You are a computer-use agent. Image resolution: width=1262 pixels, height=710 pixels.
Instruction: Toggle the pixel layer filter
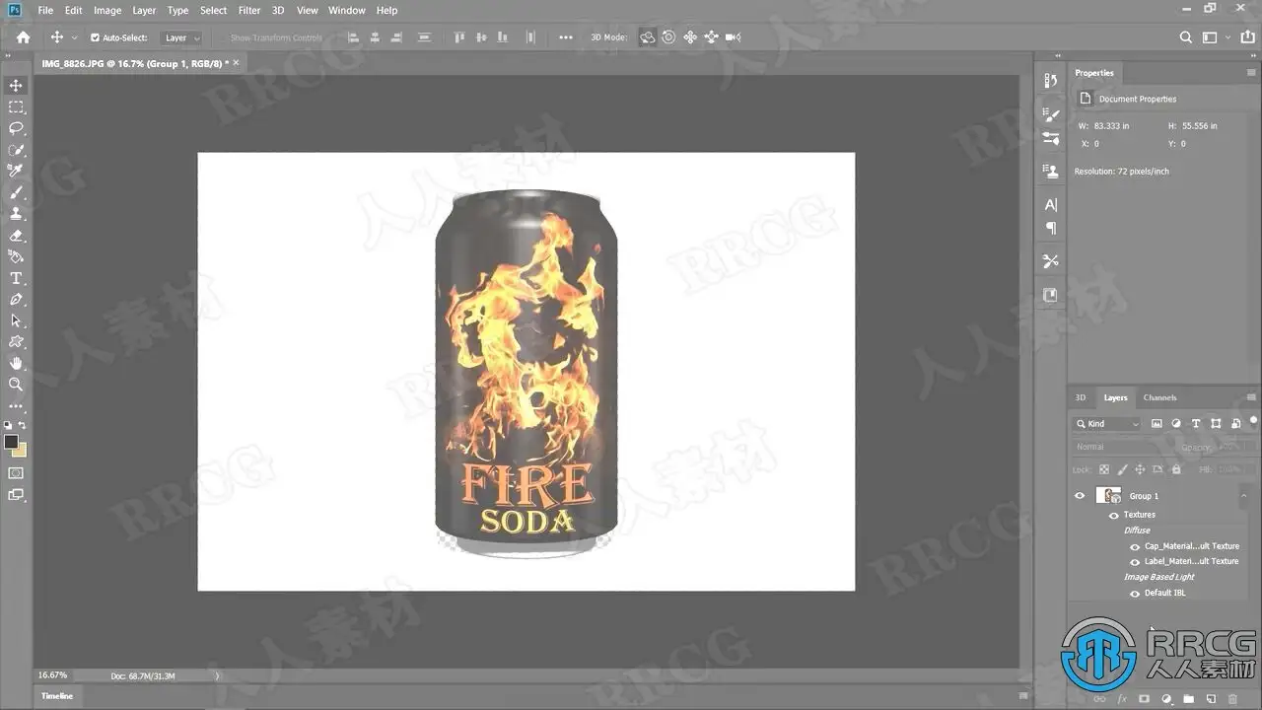click(1157, 424)
